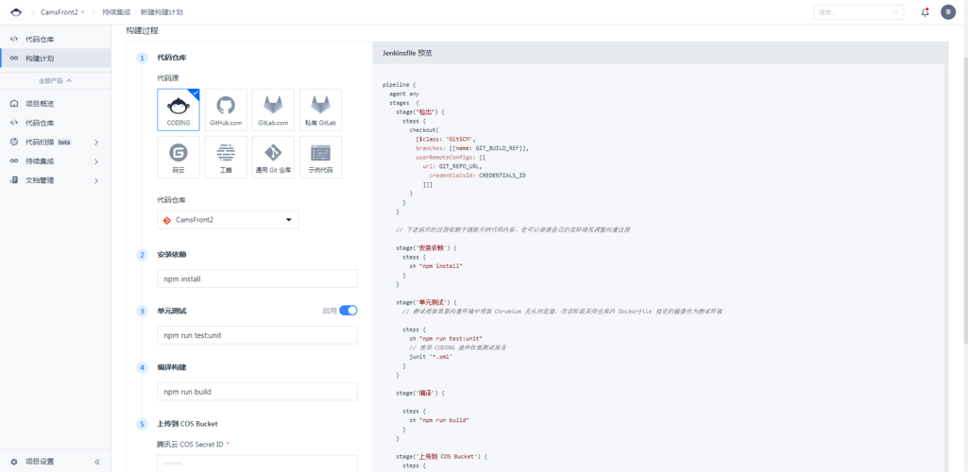
Task: Click 新建构建计划 breadcrumb
Action: [x=161, y=12]
